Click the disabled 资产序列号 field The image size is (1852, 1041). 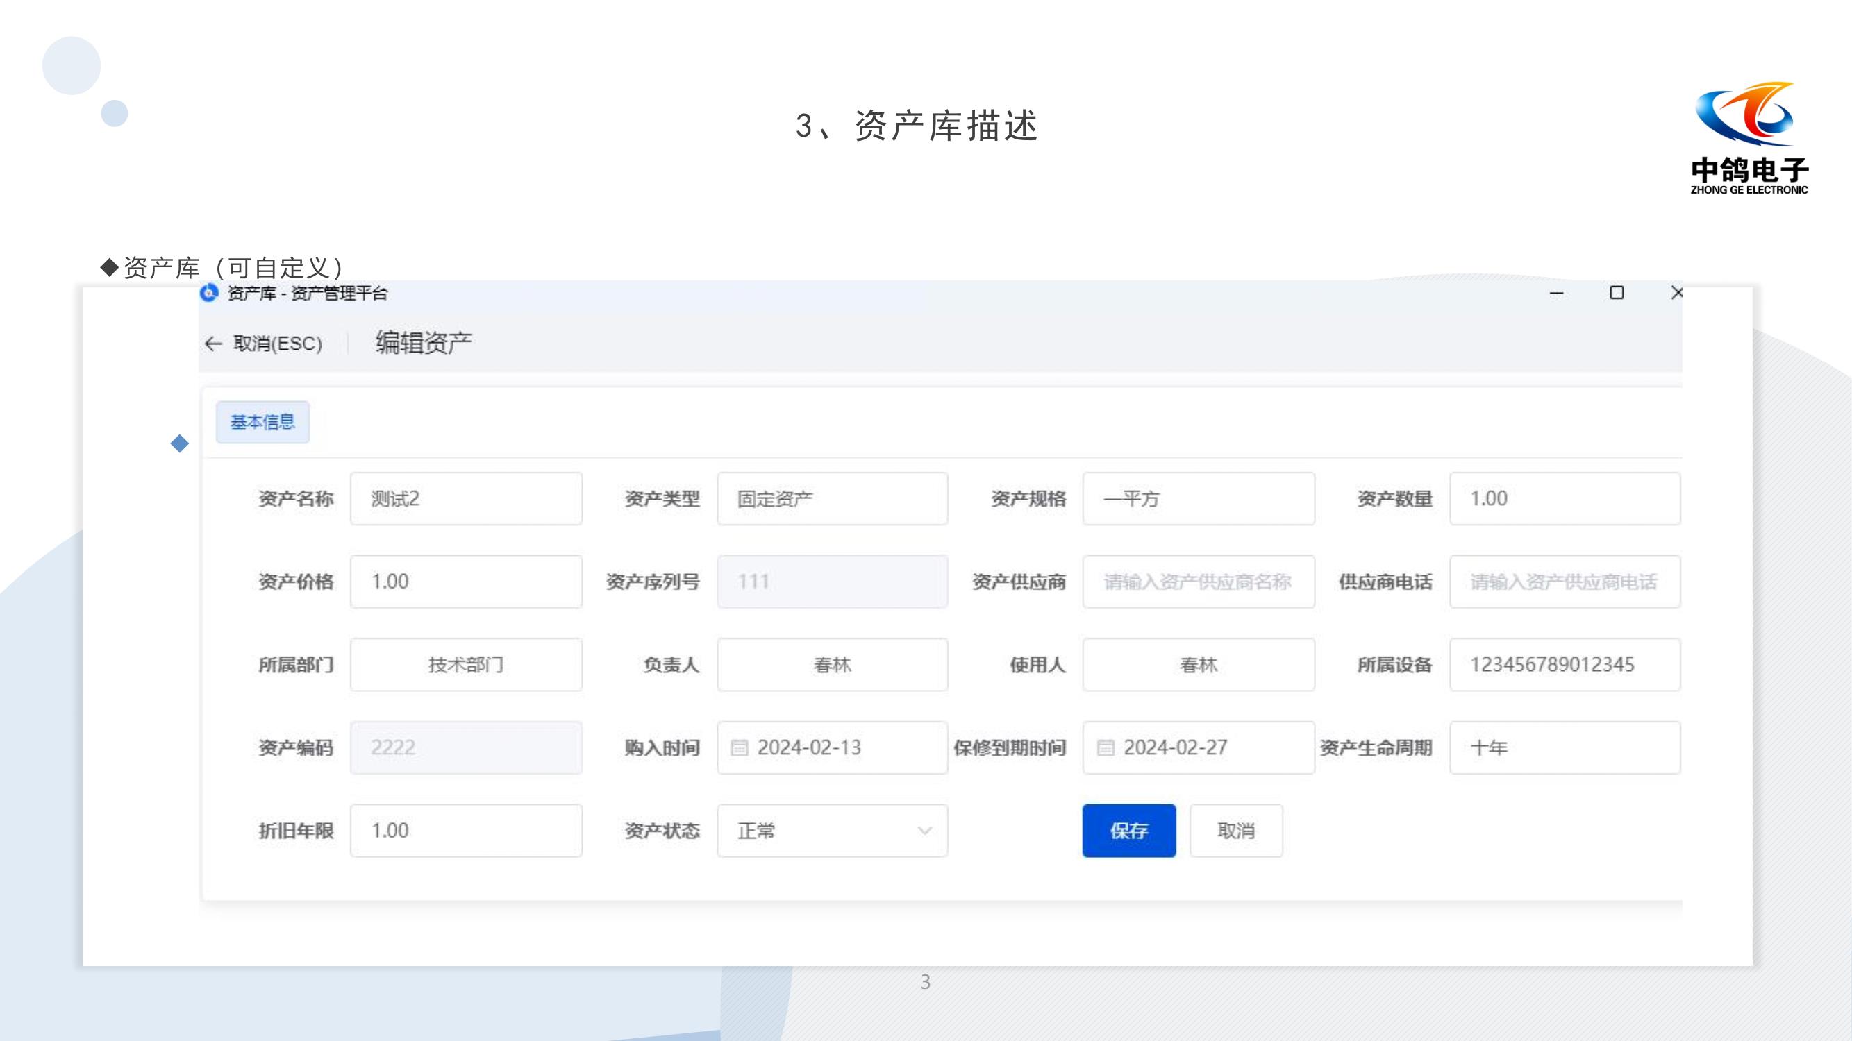pyautogui.click(x=833, y=582)
